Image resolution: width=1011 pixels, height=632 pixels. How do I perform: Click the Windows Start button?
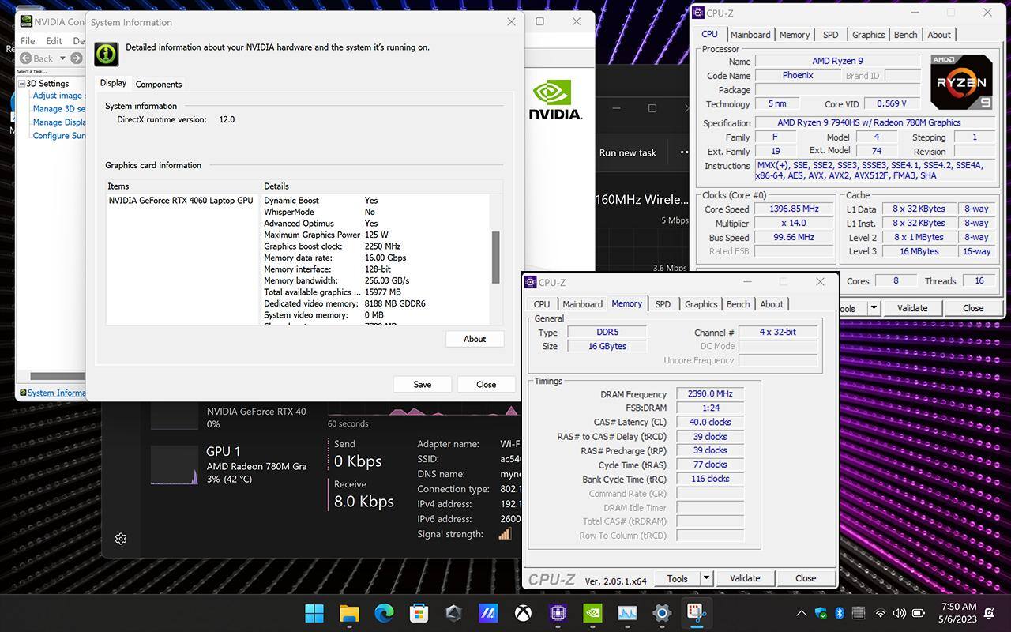[x=314, y=613]
